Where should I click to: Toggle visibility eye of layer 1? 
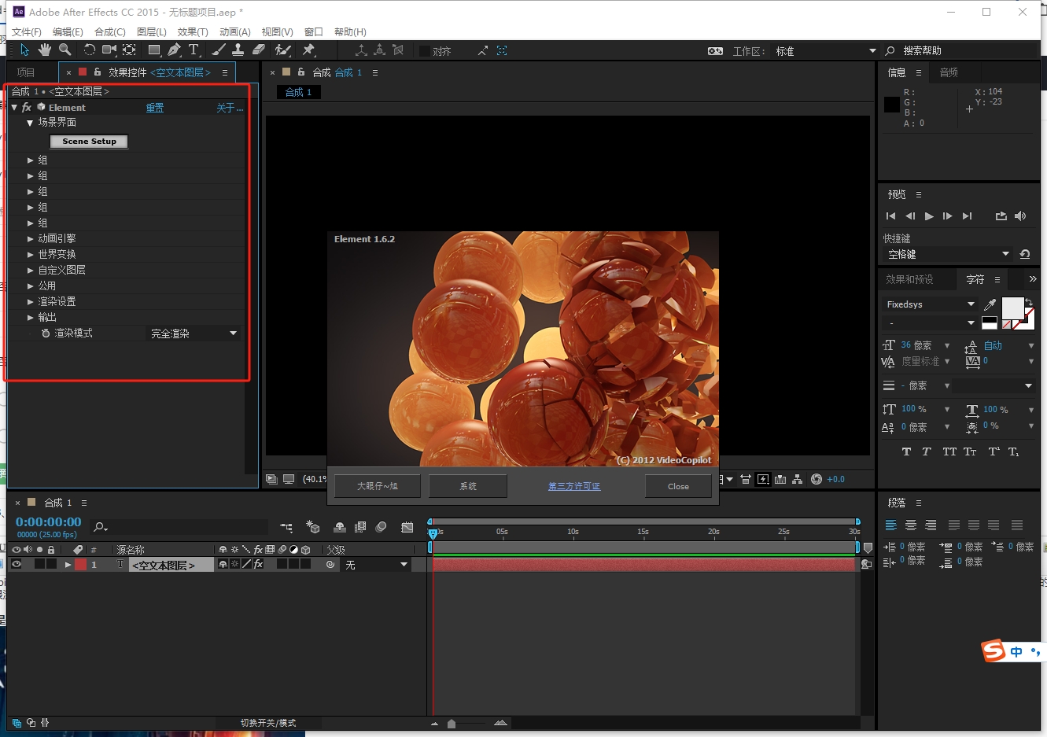(17, 564)
